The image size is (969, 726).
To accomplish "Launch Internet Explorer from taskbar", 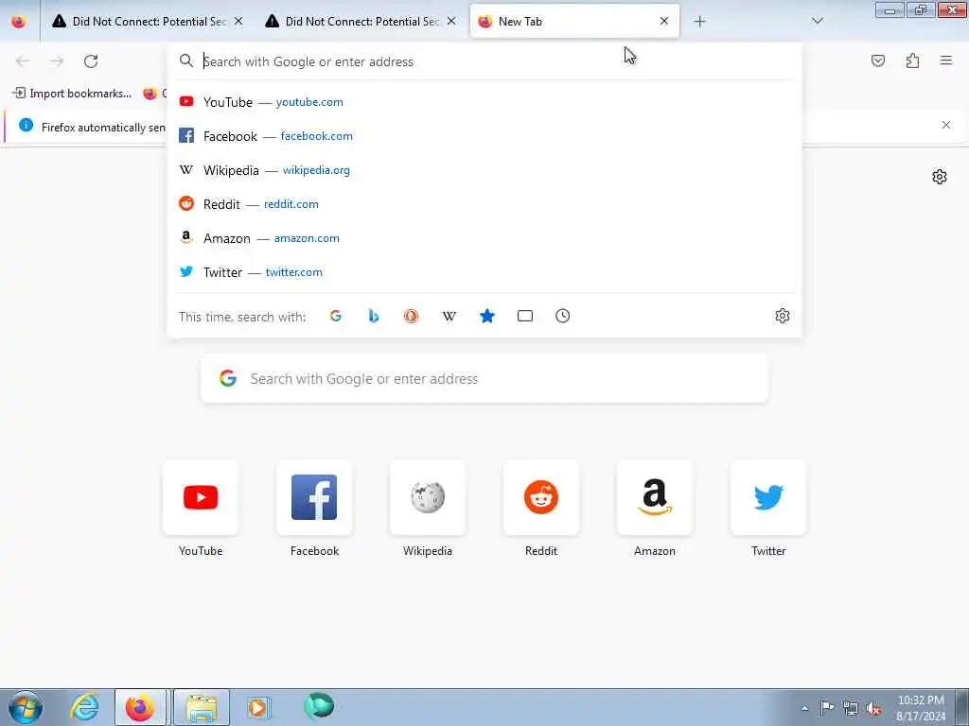I will coord(85,707).
